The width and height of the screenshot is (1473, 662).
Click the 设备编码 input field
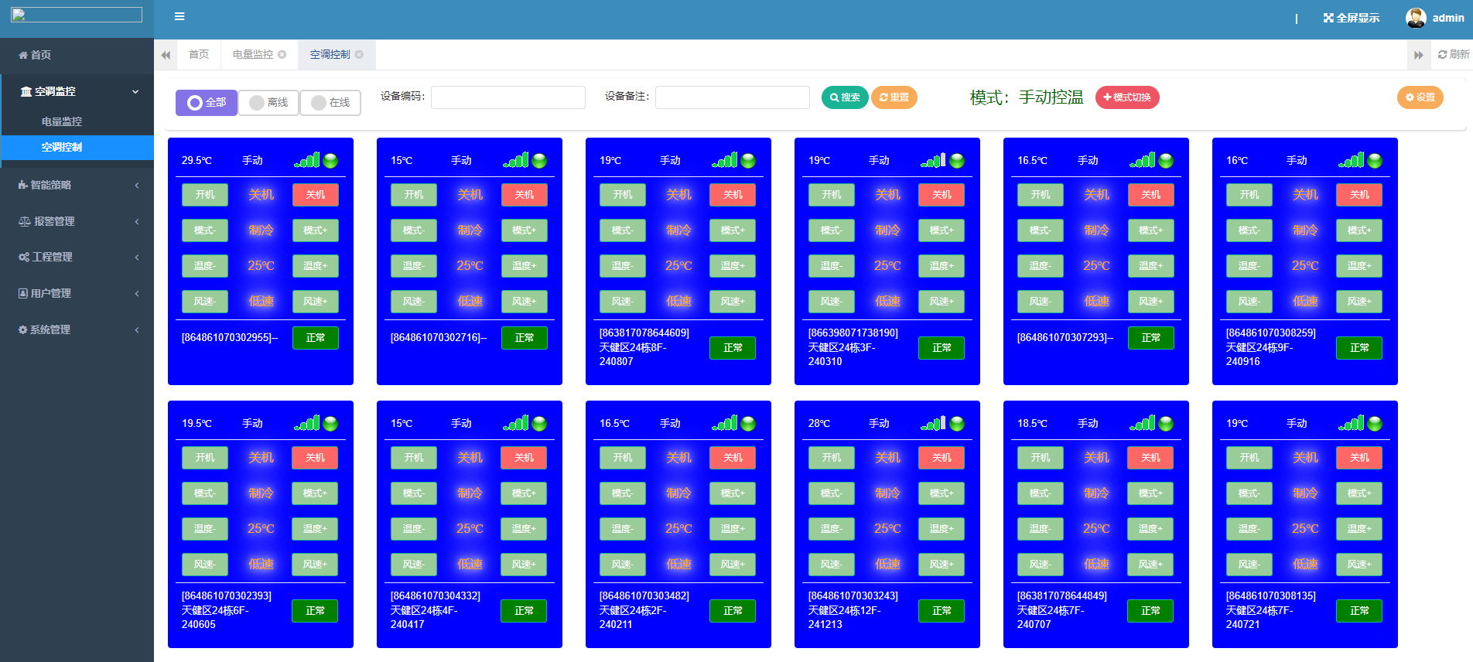pyautogui.click(x=508, y=97)
